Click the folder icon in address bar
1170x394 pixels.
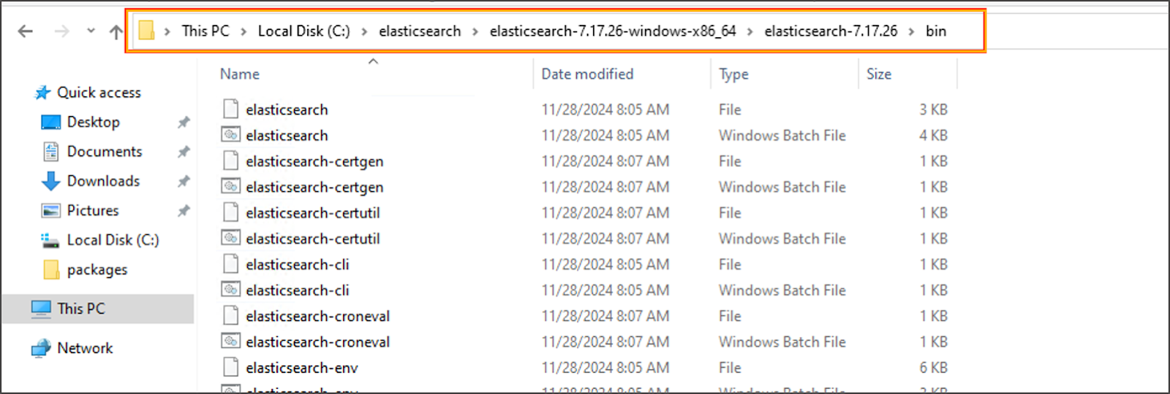coord(146,31)
